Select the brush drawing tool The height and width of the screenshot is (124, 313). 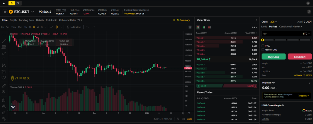coord(4,53)
